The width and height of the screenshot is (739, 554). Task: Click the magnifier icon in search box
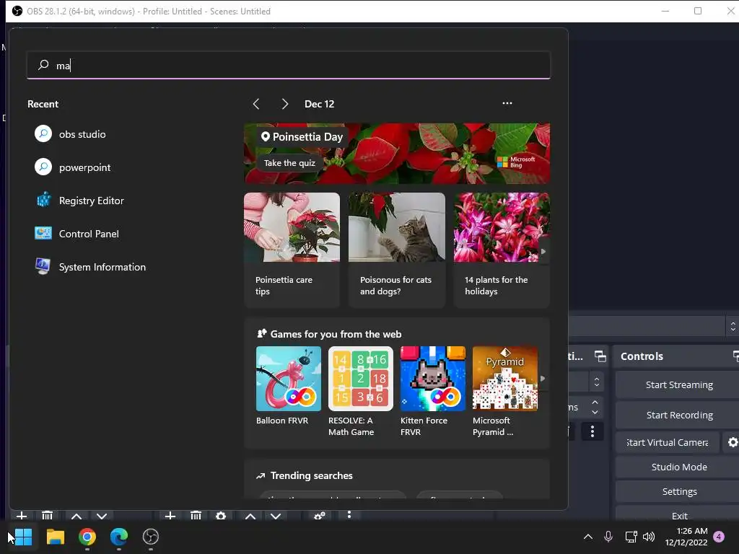(43, 65)
